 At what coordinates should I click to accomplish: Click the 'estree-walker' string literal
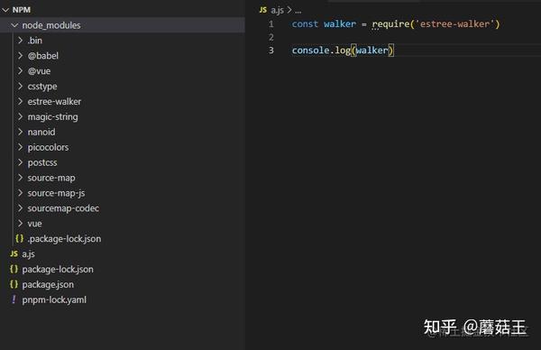click(x=454, y=24)
